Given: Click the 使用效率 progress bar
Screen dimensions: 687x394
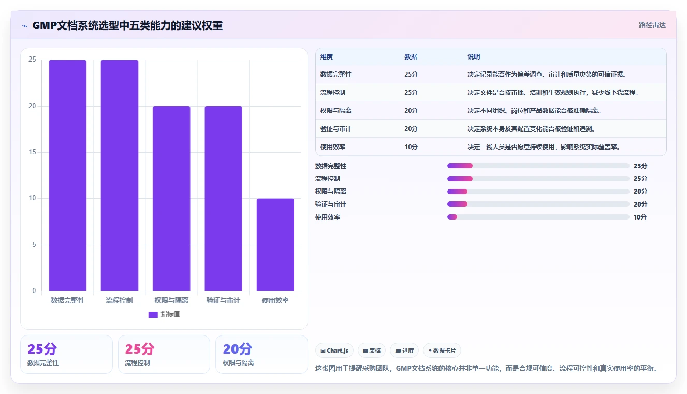Looking at the screenshot, I should (x=538, y=217).
